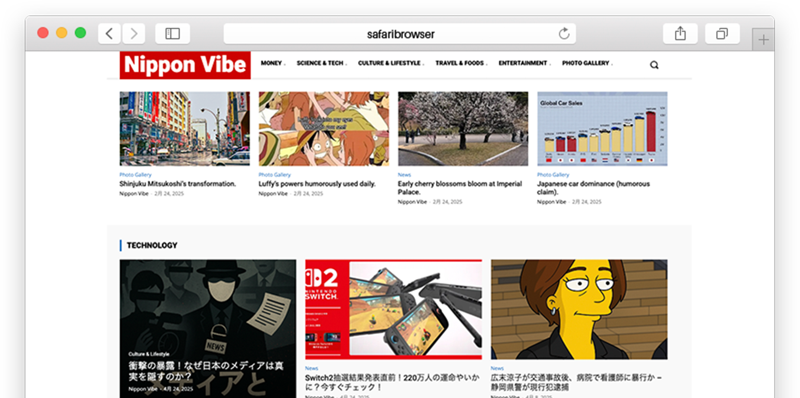Click Nippon Vibe author under Luffy article
The height and width of the screenshot is (398, 800).
pos(273,194)
